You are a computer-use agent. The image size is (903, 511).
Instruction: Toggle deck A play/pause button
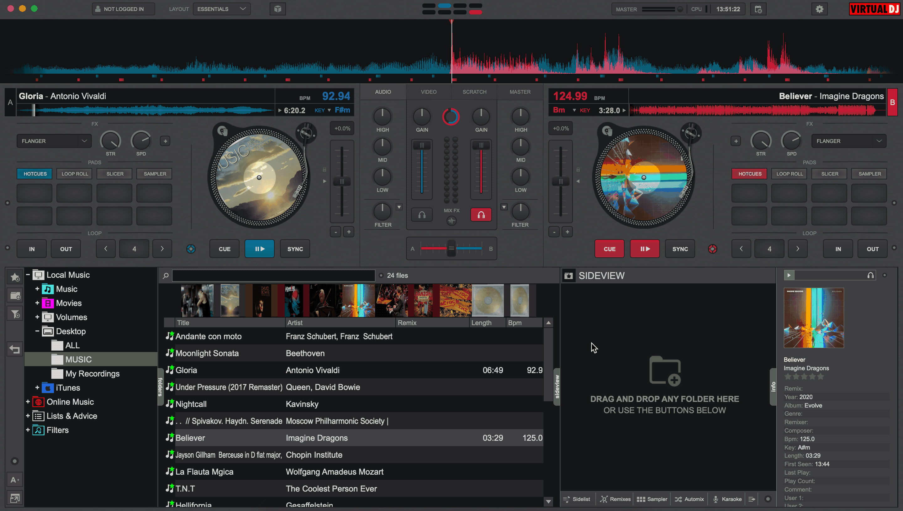pos(259,249)
